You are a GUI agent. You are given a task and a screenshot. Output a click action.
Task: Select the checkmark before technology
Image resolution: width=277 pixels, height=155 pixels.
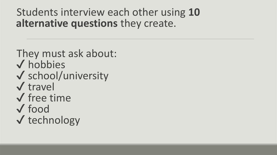(x=21, y=120)
